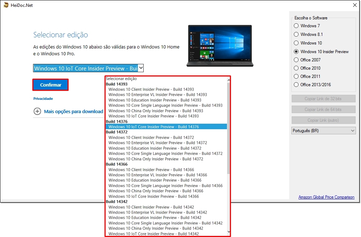Screen dimensions: 361x237
Task: Click the Confirmar button
Action: (50, 85)
